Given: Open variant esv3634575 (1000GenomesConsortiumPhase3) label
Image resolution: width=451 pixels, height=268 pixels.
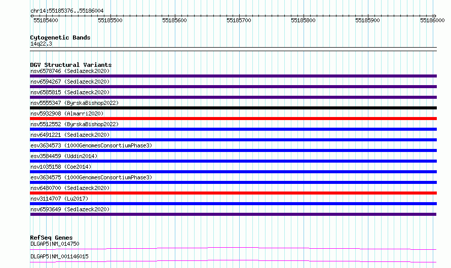Looking at the screenshot, I should 91,177.
